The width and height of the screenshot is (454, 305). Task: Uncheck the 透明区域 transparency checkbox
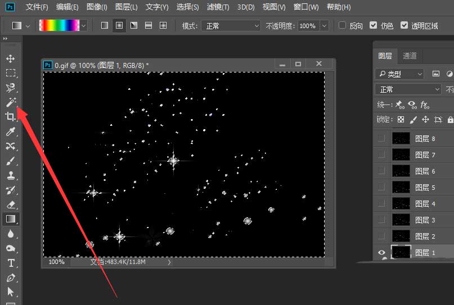404,25
